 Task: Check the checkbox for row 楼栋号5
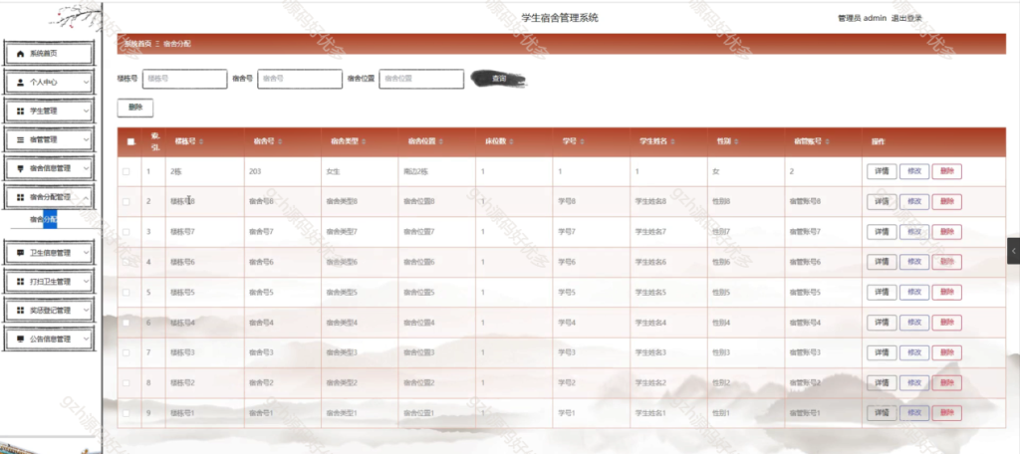[x=127, y=292]
